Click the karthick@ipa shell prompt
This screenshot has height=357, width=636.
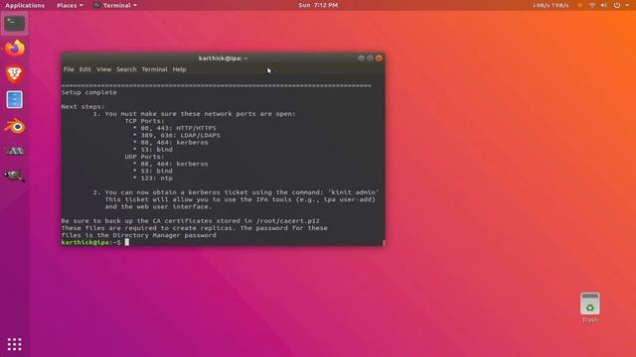90,242
